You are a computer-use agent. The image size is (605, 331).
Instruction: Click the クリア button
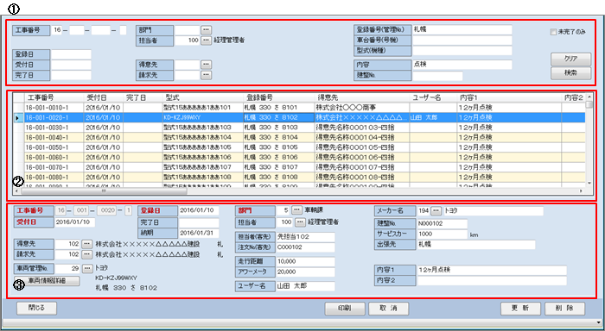tap(570, 59)
